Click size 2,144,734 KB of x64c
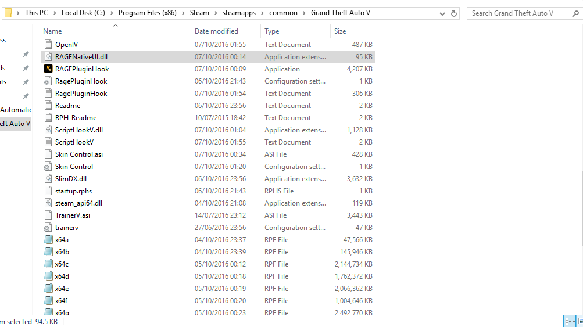 pos(353,264)
